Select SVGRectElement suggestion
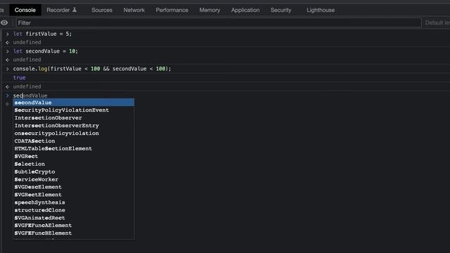Image resolution: width=450 pixels, height=253 pixels. click(x=73, y=195)
